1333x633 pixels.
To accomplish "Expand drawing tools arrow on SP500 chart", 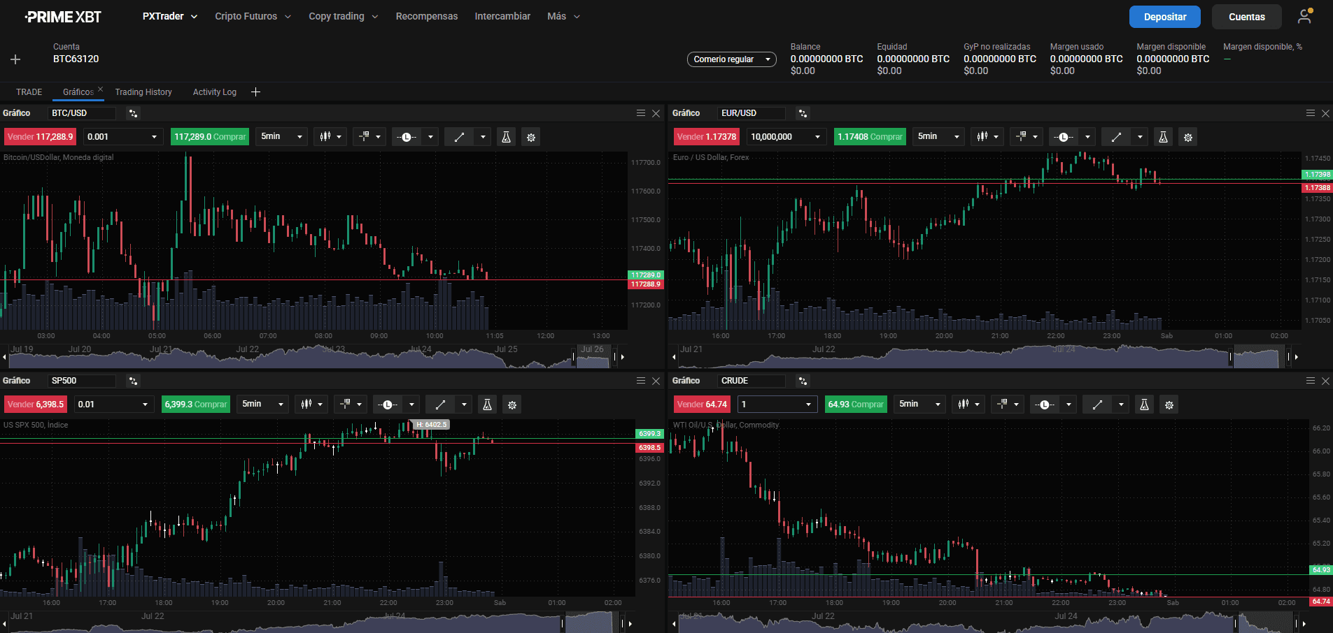I will coord(464,405).
